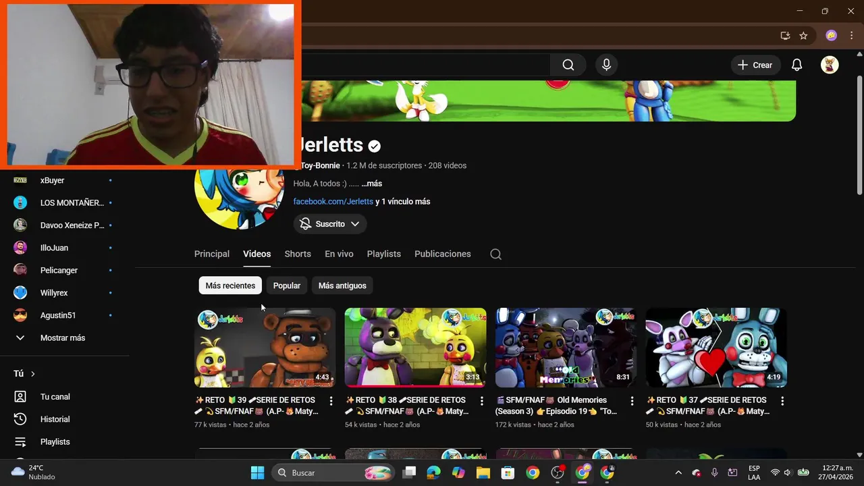Open more options for RETO 38 video
This screenshot has width=864, height=486.
(x=481, y=401)
